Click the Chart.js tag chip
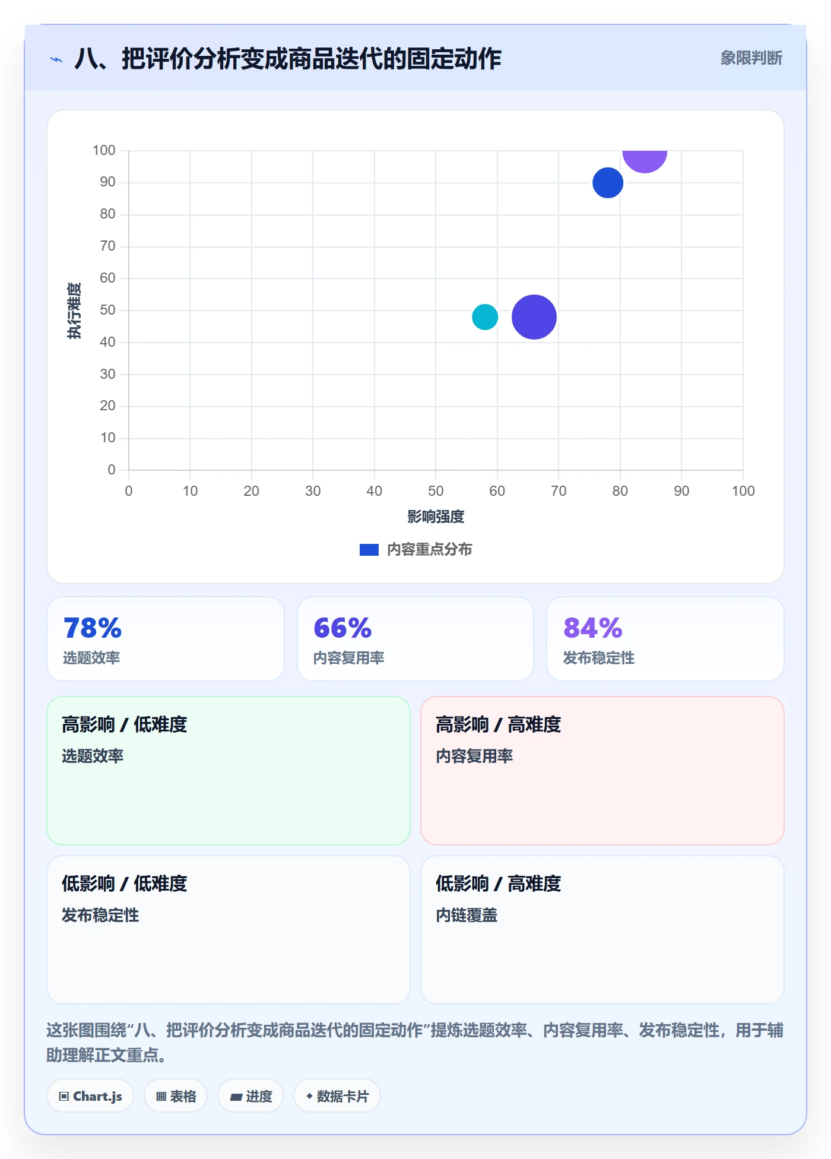Image resolution: width=831 pixels, height=1159 pixels. click(90, 1096)
